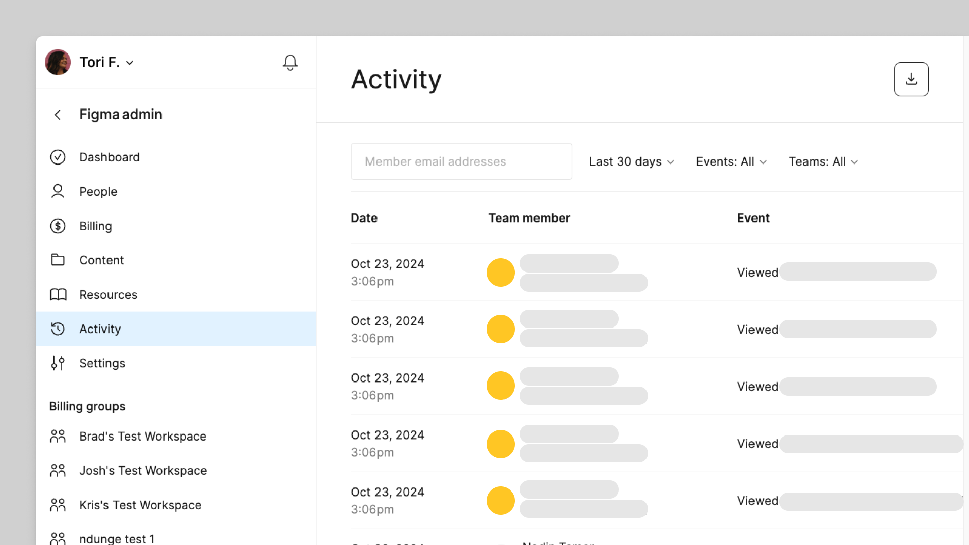Click the People person icon
The image size is (969, 545).
pos(58,192)
